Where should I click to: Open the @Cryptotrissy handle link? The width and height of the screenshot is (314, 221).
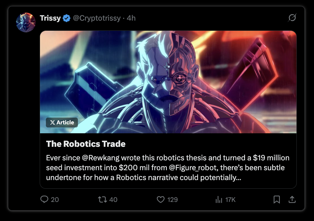click(x=97, y=18)
